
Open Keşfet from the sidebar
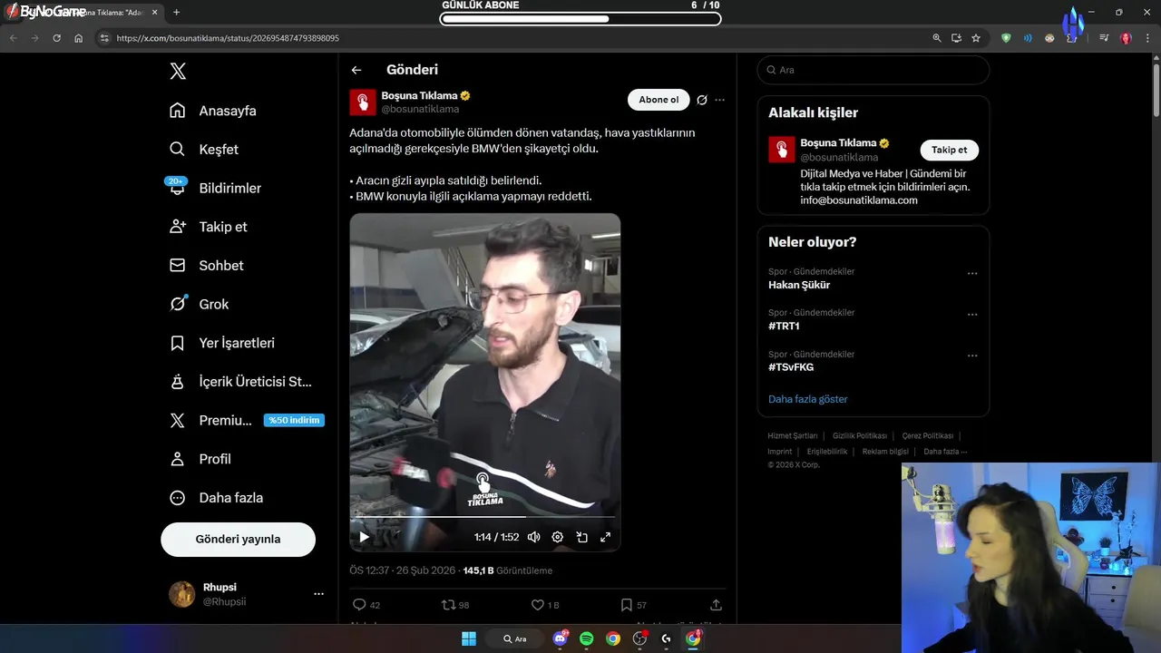point(204,150)
